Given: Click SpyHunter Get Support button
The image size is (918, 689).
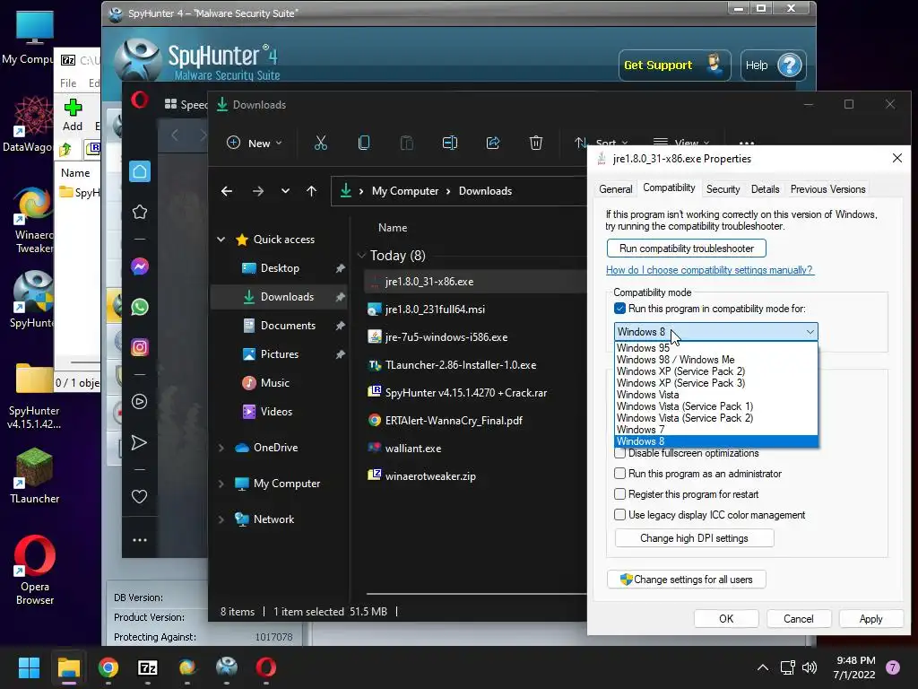Looking at the screenshot, I should [673, 65].
